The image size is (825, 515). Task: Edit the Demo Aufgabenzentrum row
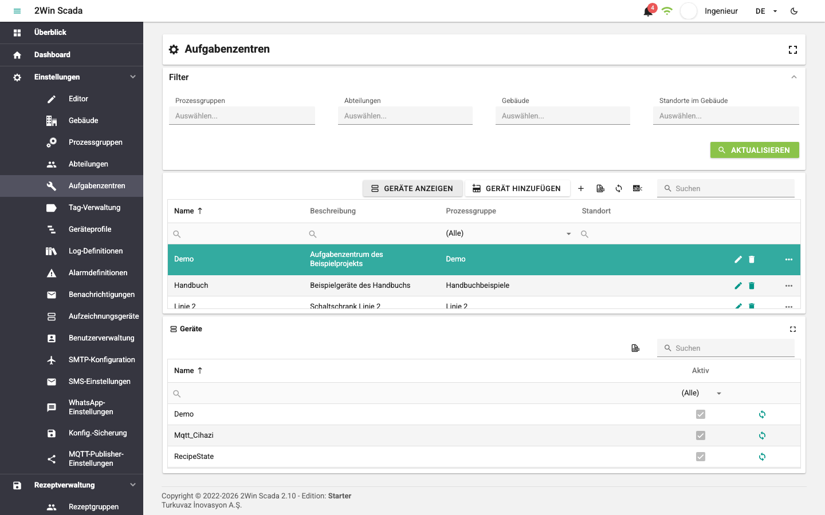(738, 259)
